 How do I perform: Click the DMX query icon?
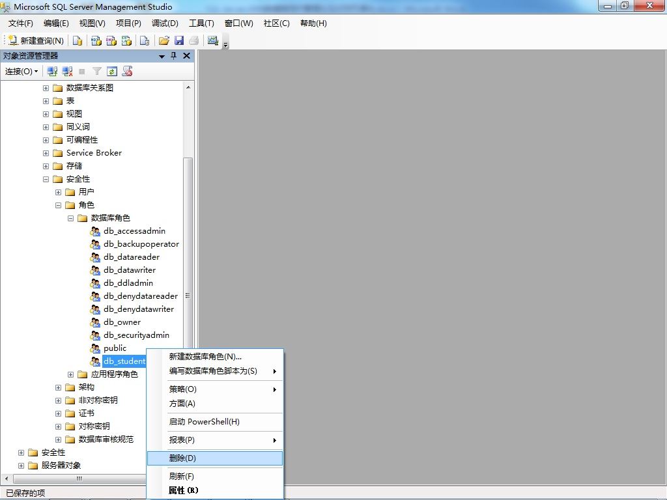pos(111,40)
